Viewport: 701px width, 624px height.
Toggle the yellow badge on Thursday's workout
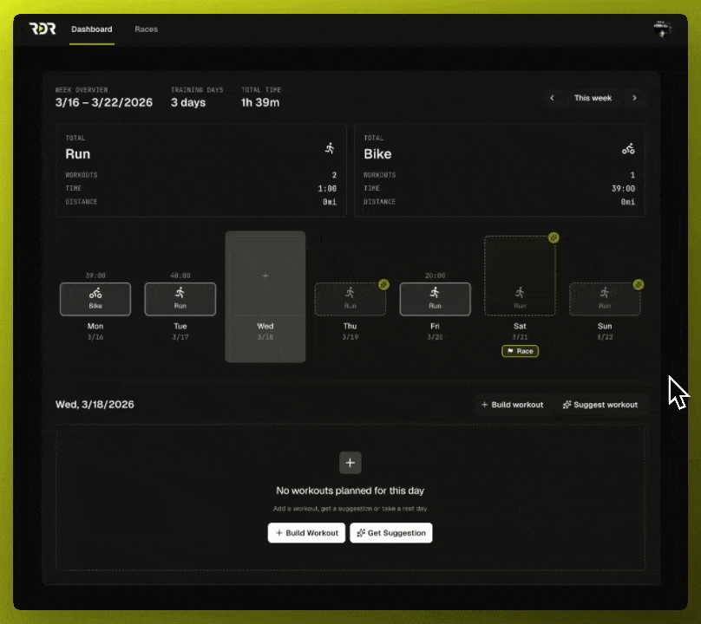pyautogui.click(x=383, y=284)
